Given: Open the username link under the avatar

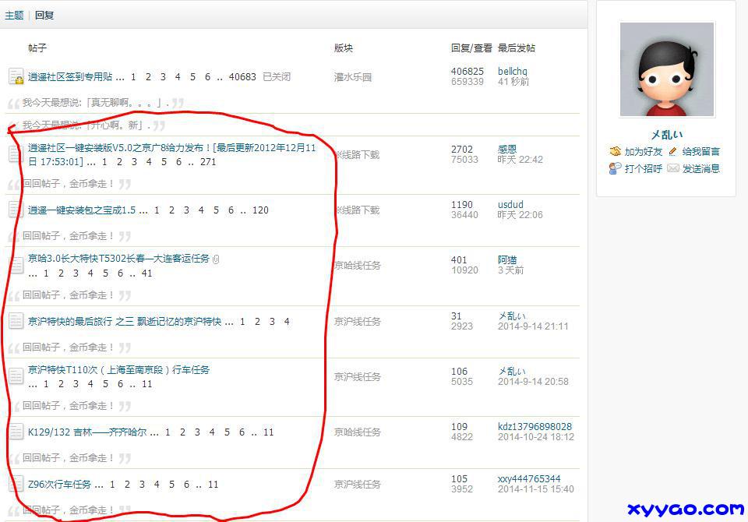Looking at the screenshot, I should click(666, 134).
